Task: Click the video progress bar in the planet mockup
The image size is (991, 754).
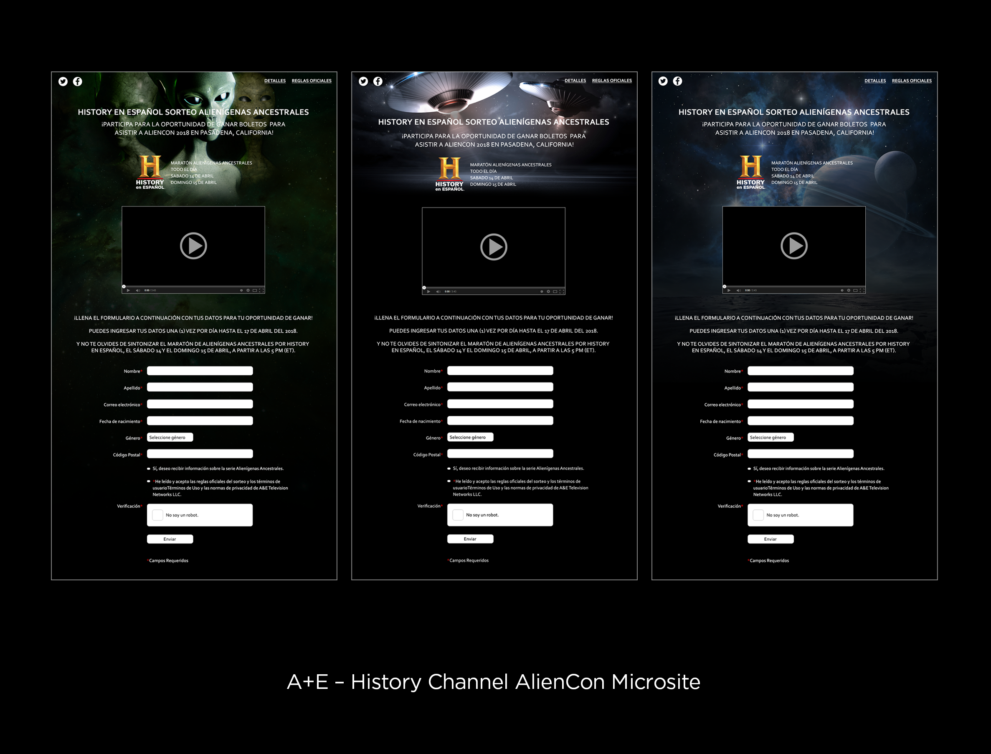Action: (794, 287)
